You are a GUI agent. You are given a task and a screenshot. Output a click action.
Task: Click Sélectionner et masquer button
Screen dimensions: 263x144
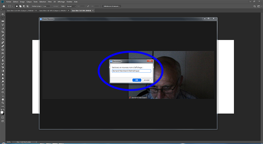[x=111, y=6]
